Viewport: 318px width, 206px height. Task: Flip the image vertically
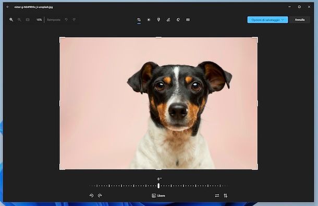[x=226, y=196]
